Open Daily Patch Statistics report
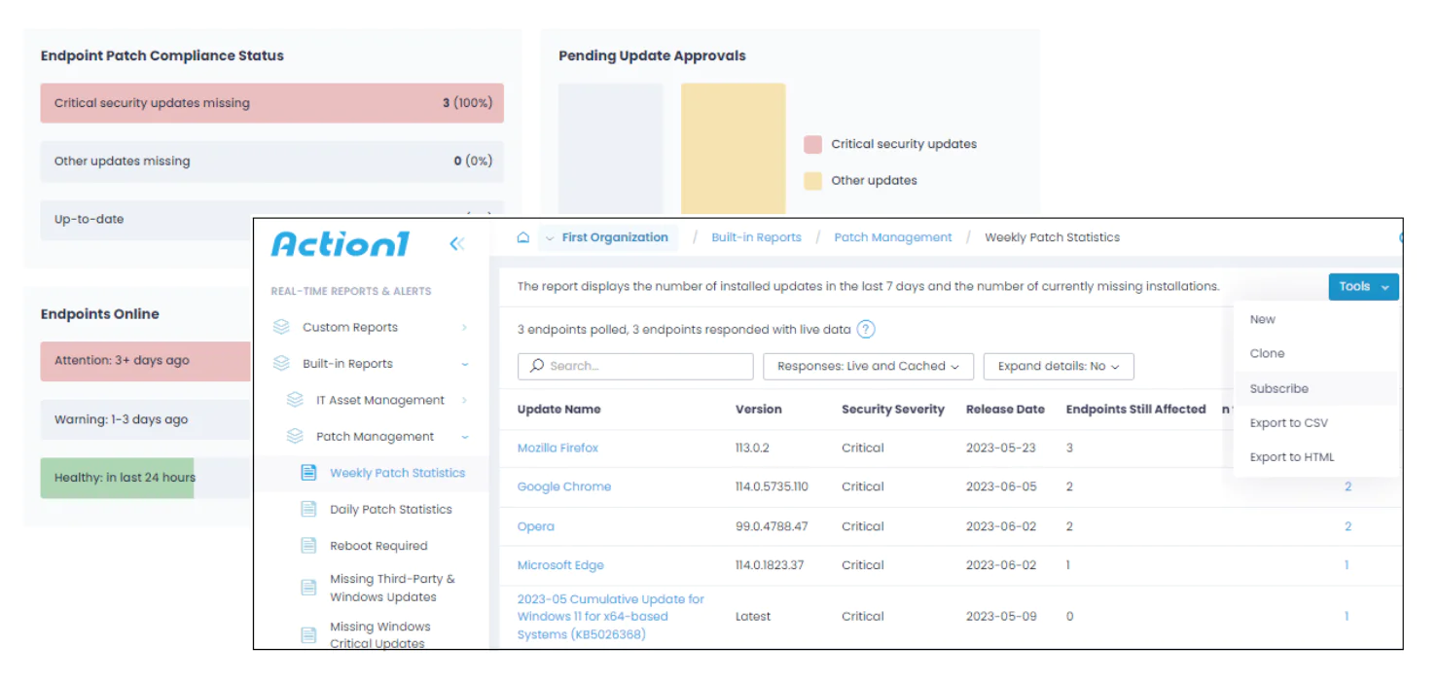The width and height of the screenshot is (1439, 683). point(390,509)
